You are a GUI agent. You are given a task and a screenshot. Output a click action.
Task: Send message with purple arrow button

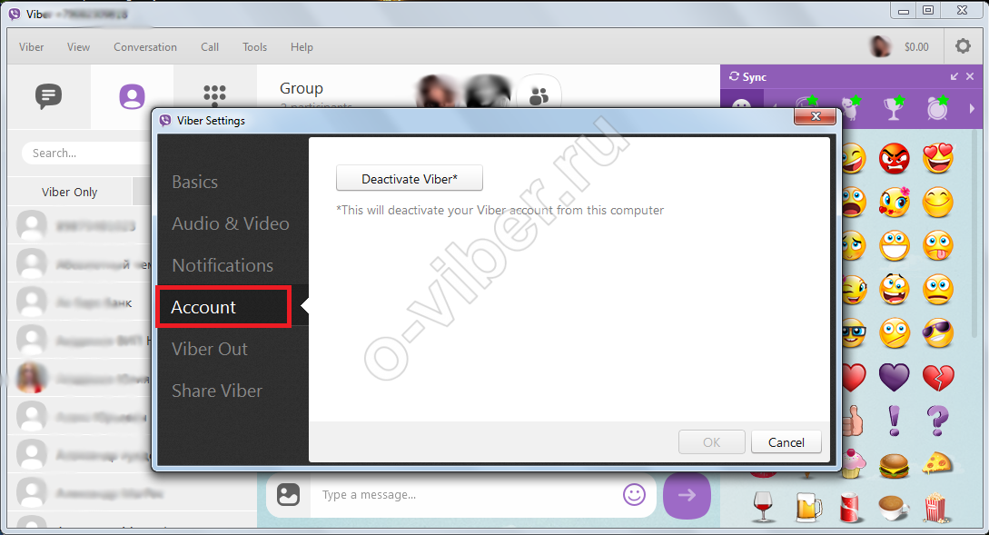(687, 495)
